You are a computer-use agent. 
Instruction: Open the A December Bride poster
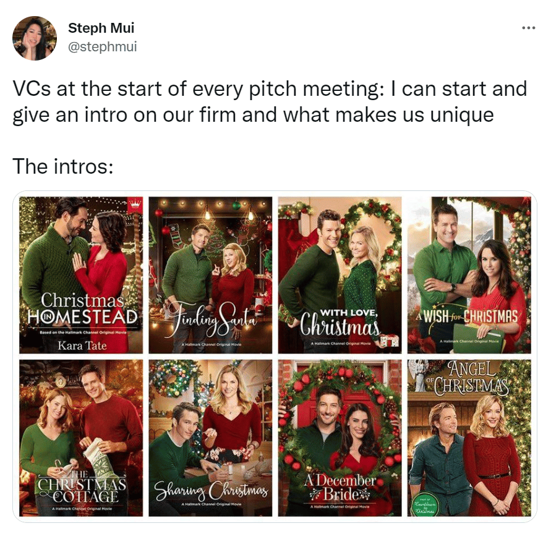(x=340, y=438)
